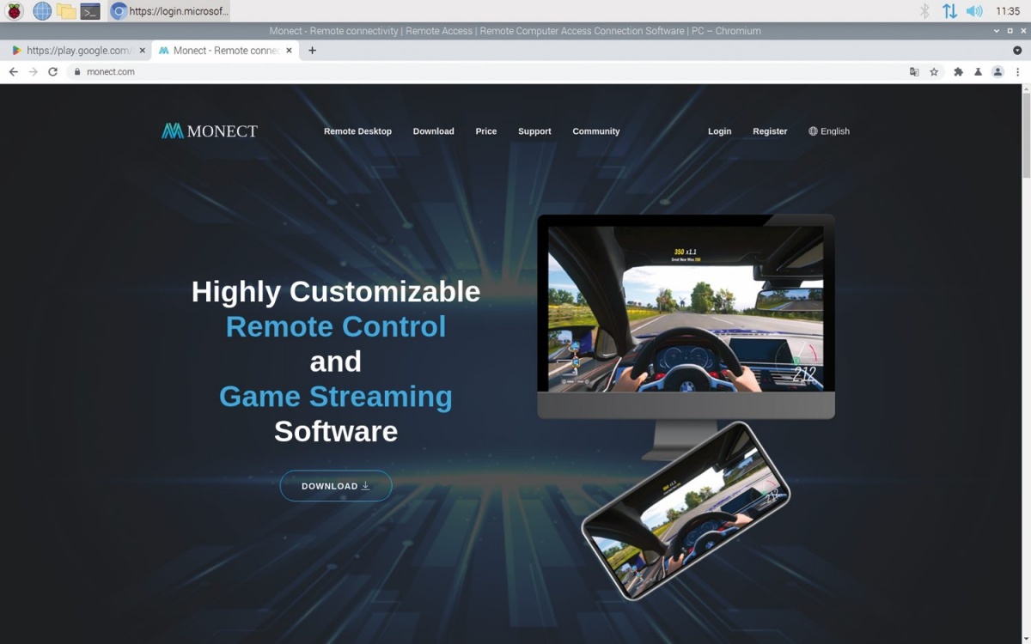Go forward with the browser forward arrow
The width and height of the screenshot is (1031, 644).
pyautogui.click(x=33, y=72)
